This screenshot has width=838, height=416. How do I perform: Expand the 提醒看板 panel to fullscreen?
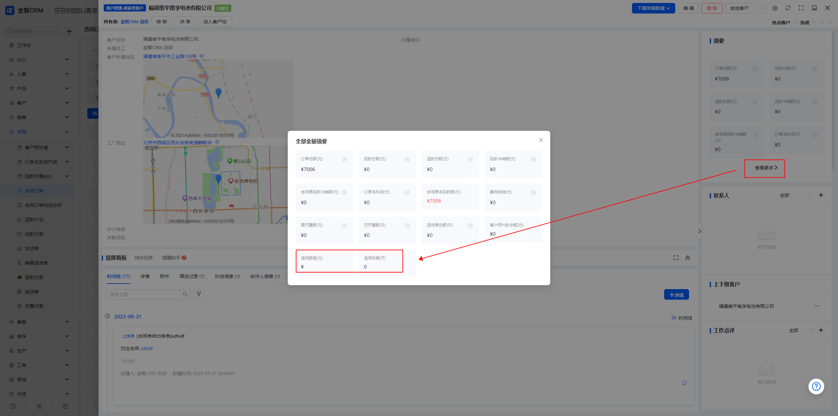point(676,258)
